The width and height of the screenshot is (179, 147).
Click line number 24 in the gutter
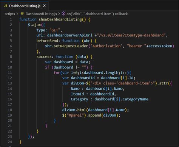10,142
